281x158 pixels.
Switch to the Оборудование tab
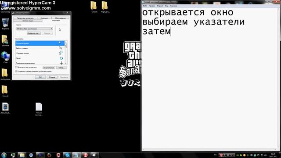point(60,18)
